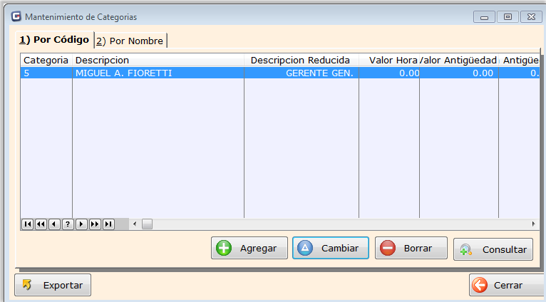Jump to last record navigation button

click(x=108, y=224)
